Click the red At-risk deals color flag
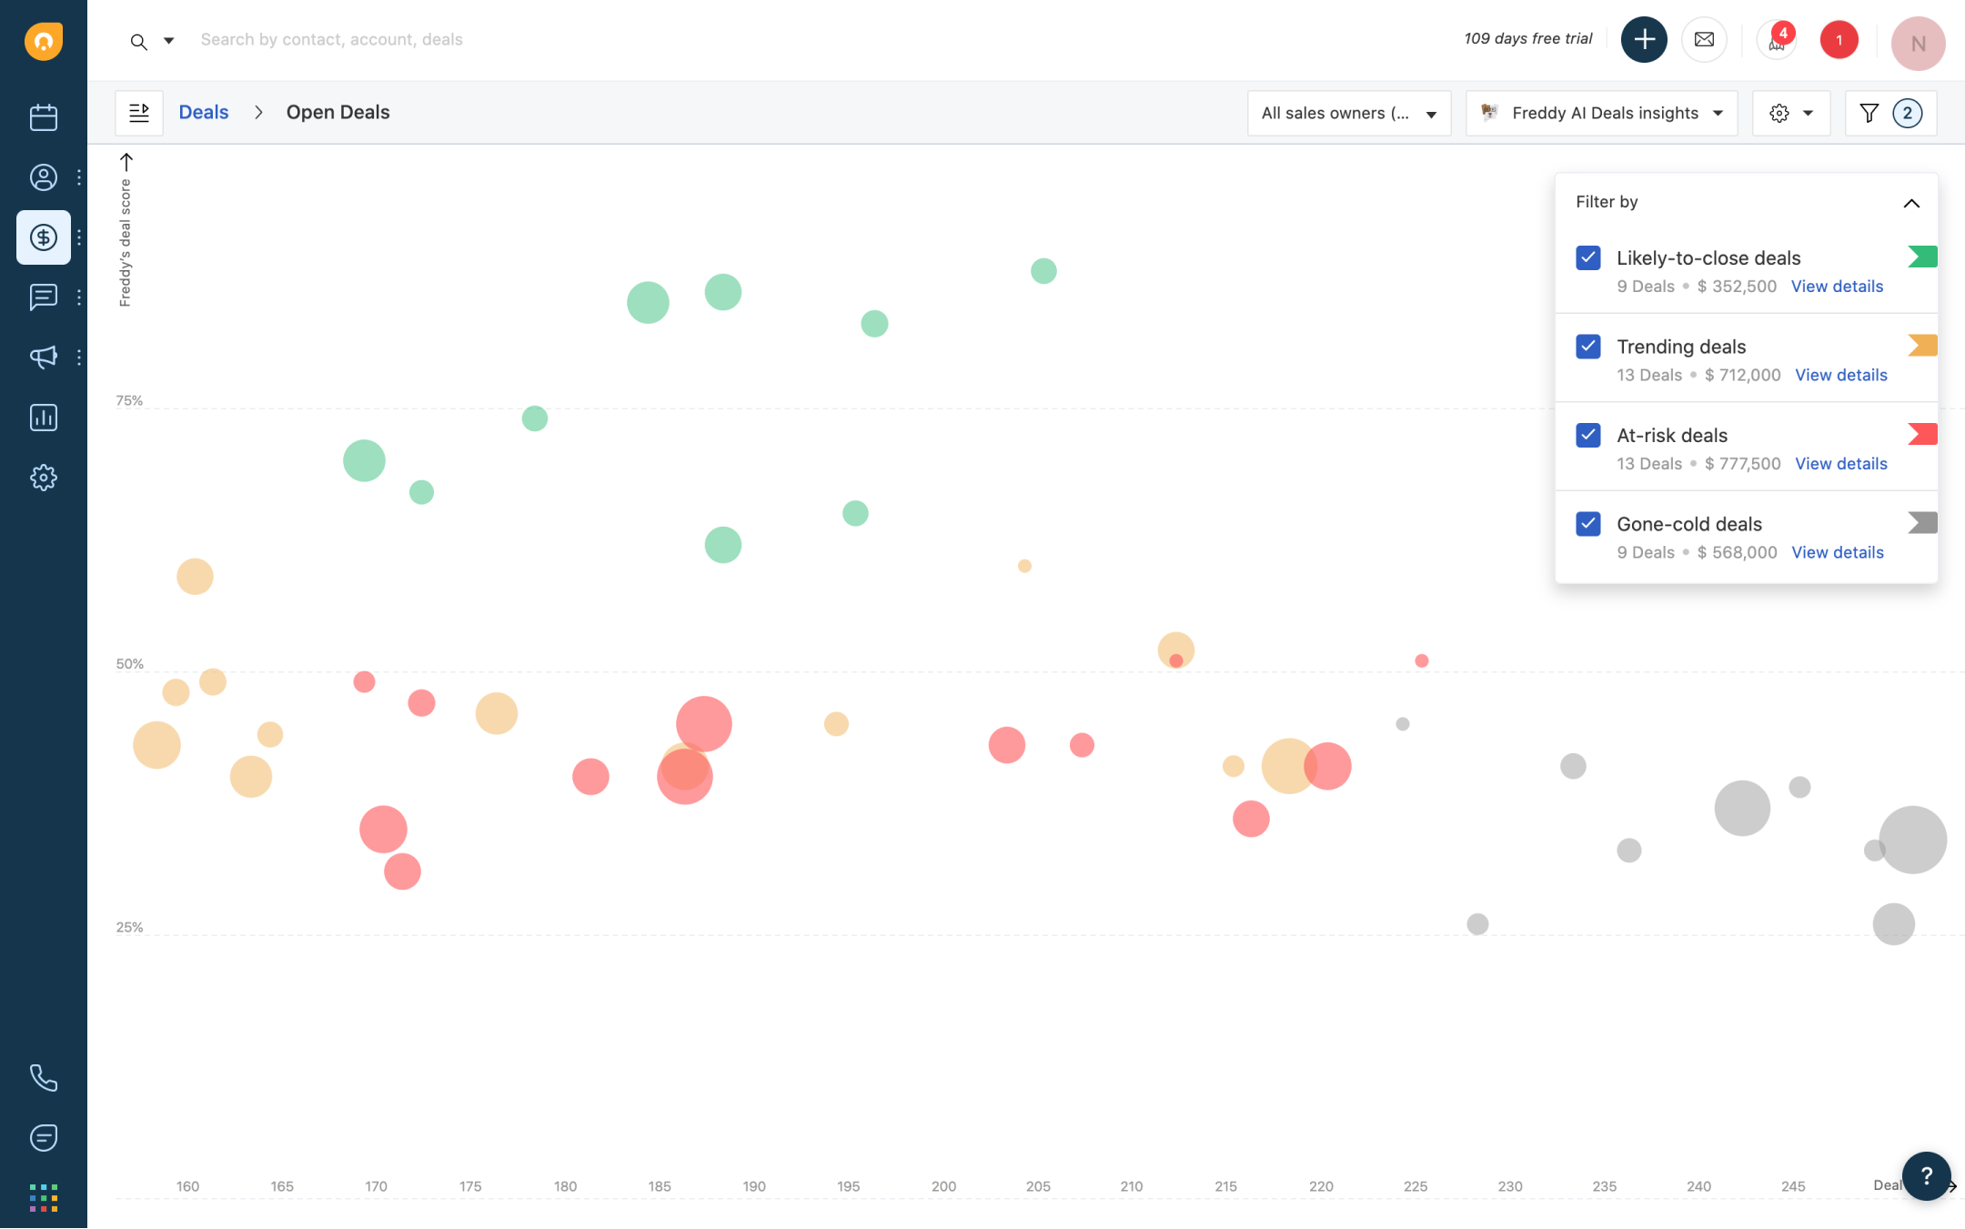The width and height of the screenshot is (1965, 1229). 1922,434
